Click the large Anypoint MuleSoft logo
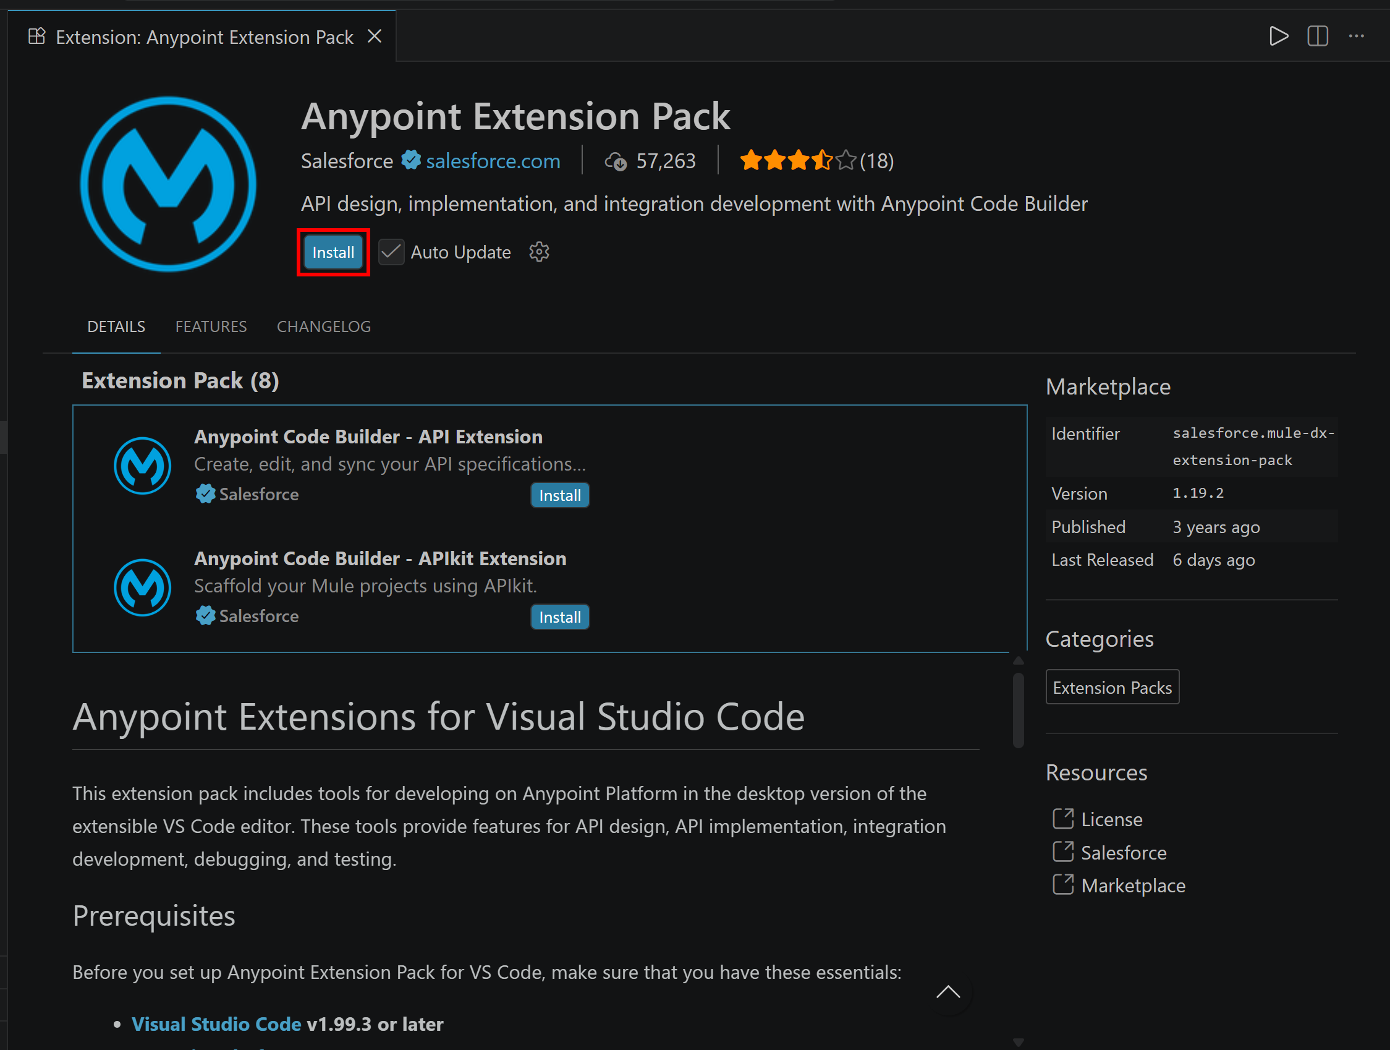Viewport: 1390px width, 1050px height. click(x=167, y=184)
